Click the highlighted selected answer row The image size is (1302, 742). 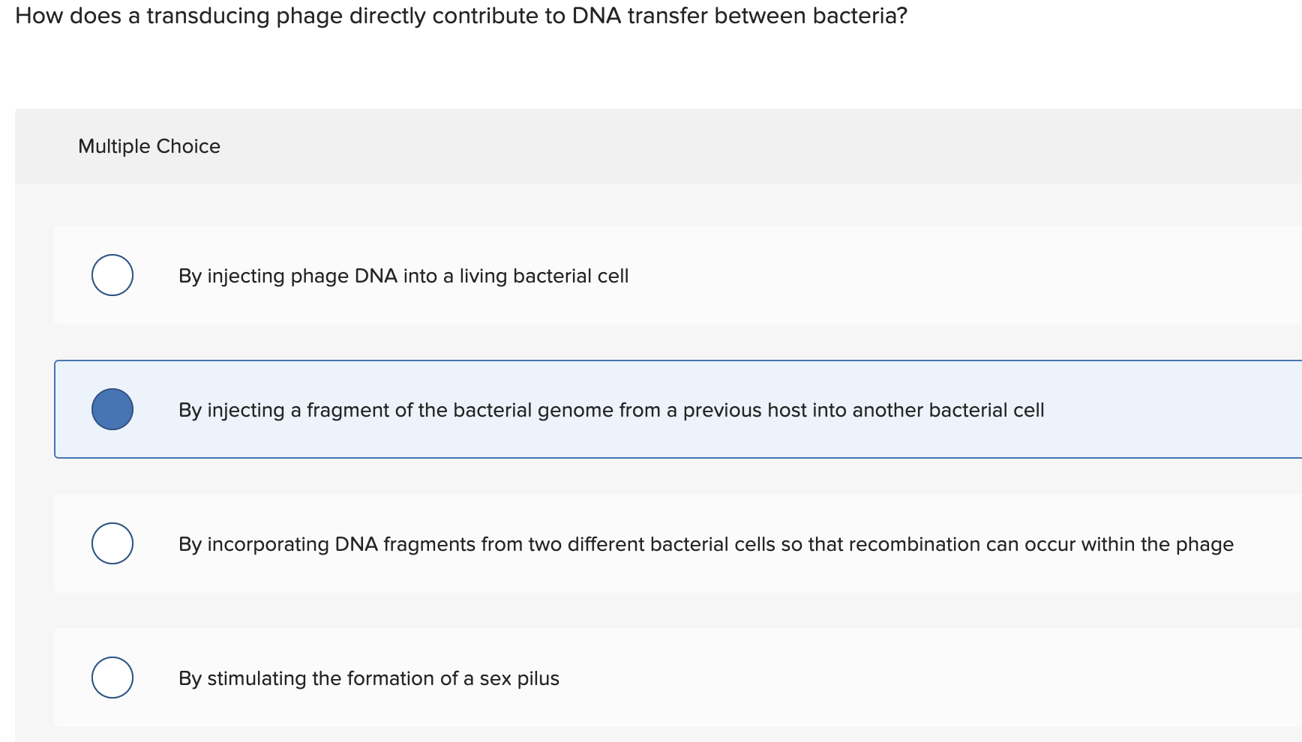(x=600, y=409)
